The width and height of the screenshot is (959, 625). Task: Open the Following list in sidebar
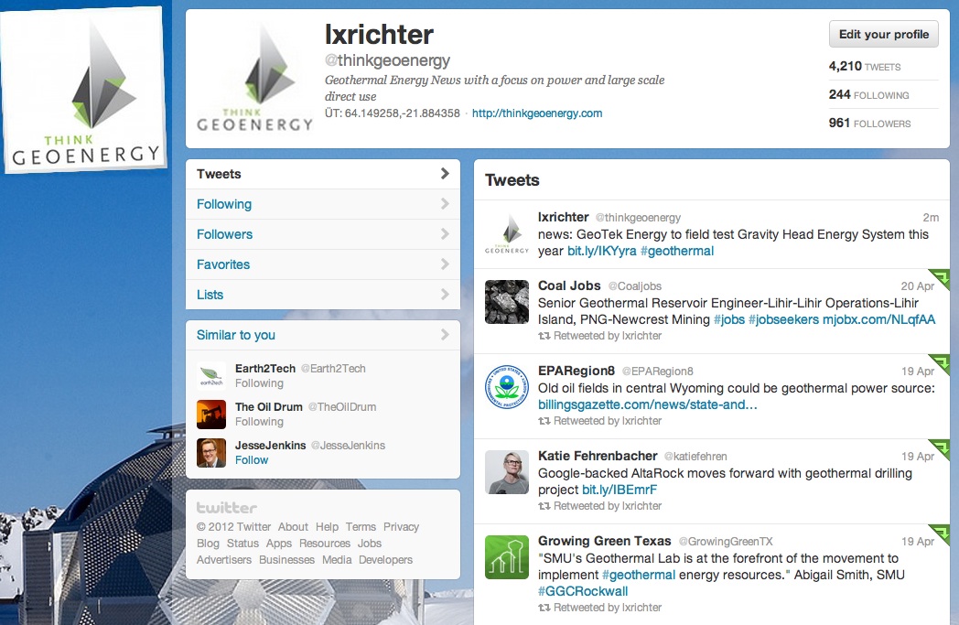(224, 204)
